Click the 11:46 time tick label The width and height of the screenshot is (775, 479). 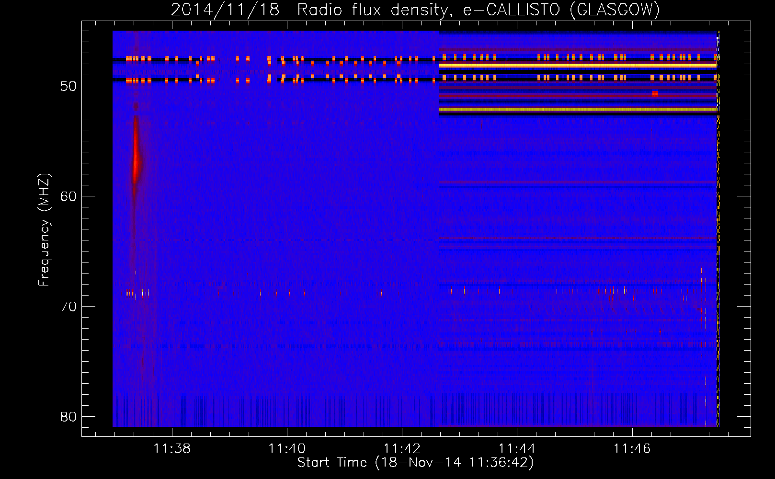(632, 448)
